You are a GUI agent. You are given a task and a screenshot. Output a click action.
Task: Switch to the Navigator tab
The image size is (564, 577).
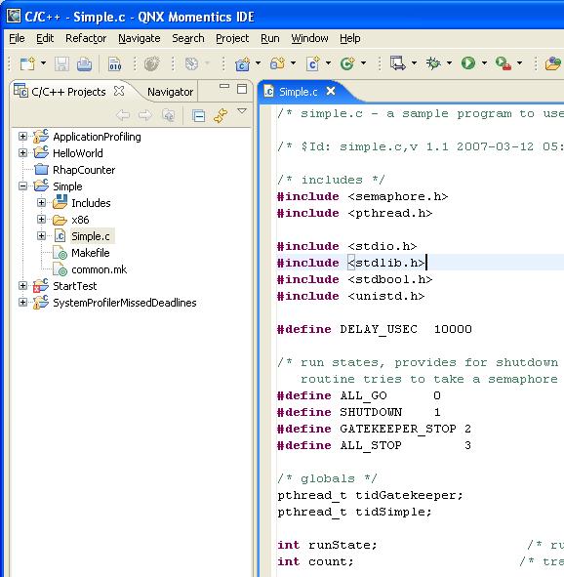click(x=170, y=92)
